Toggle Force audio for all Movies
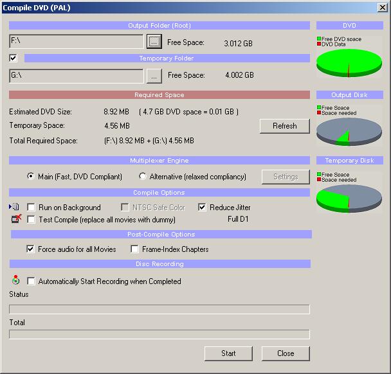Screen dimensions: 391x374 (x=31, y=249)
